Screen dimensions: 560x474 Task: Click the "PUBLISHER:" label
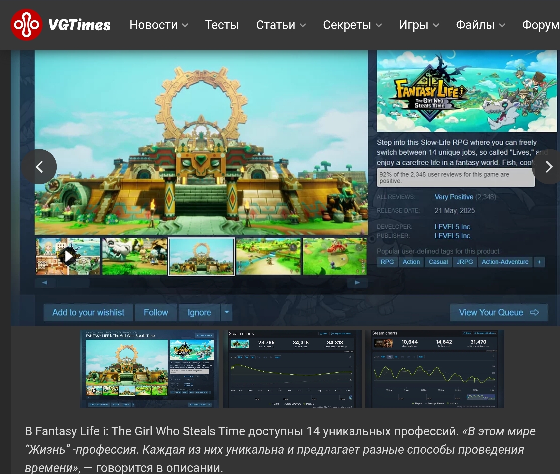coord(393,236)
